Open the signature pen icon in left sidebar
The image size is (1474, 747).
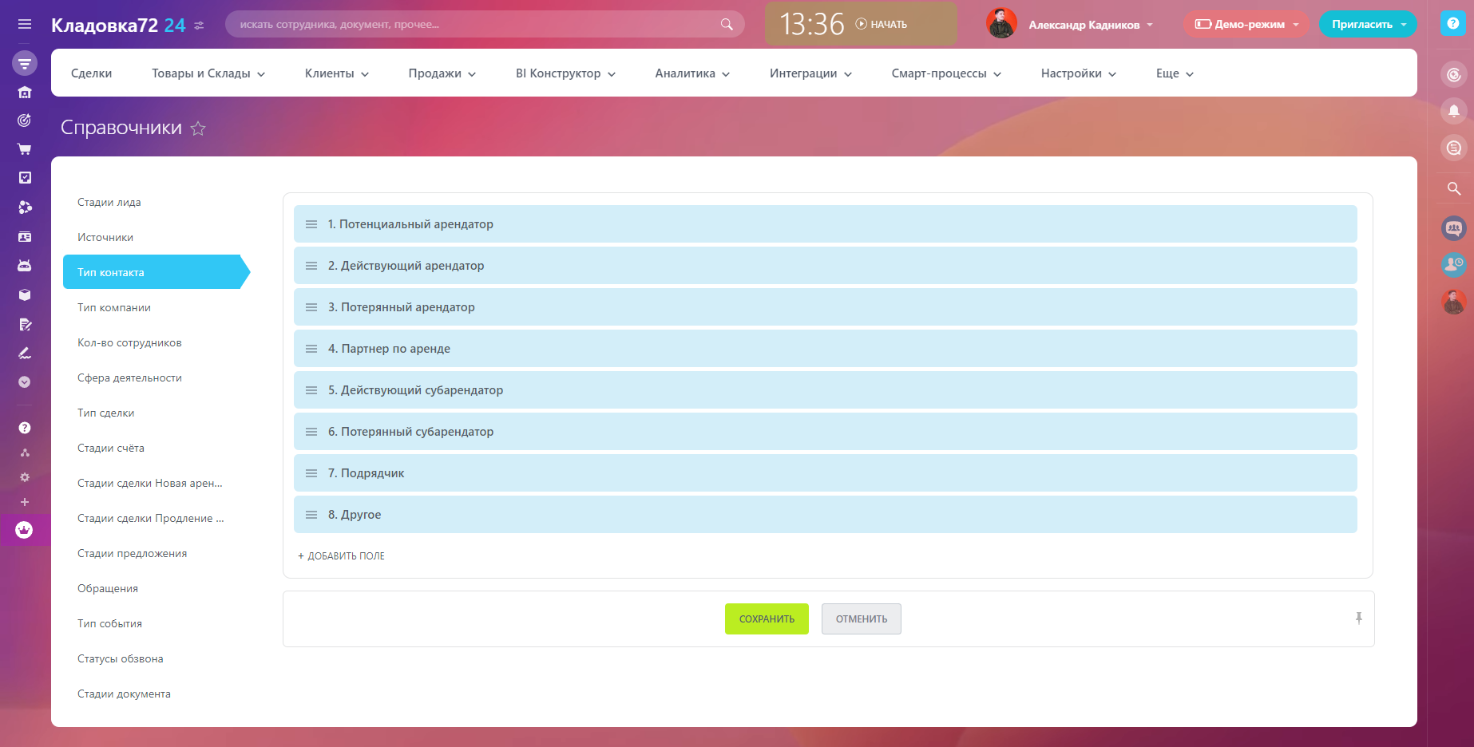(x=25, y=353)
